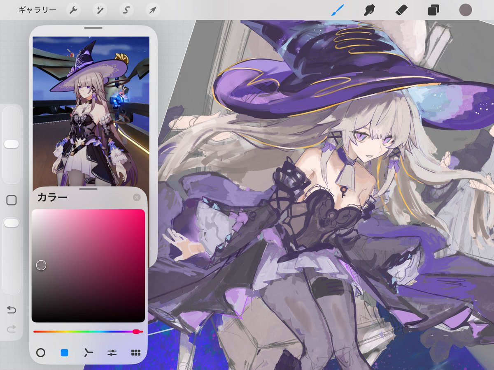Tap the Reference window top grab handle

click(93, 28)
